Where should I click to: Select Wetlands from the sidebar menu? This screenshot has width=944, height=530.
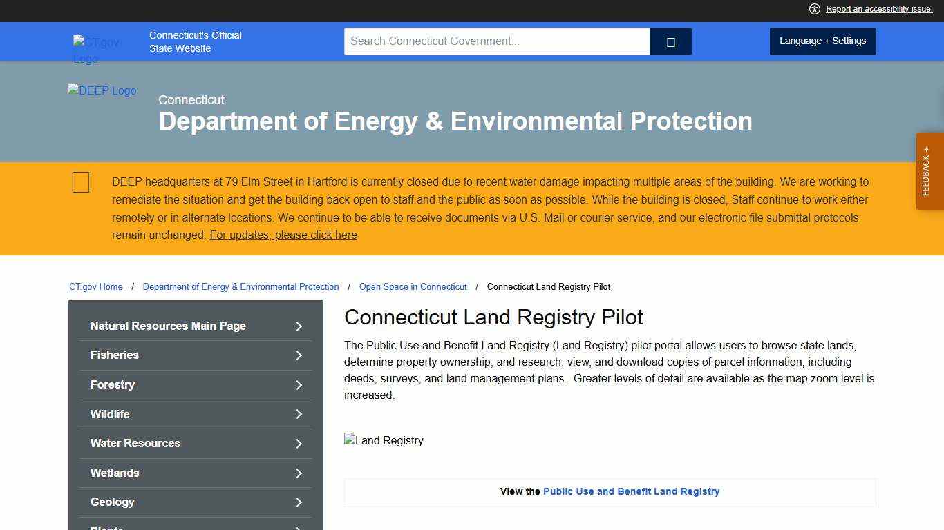coord(115,473)
